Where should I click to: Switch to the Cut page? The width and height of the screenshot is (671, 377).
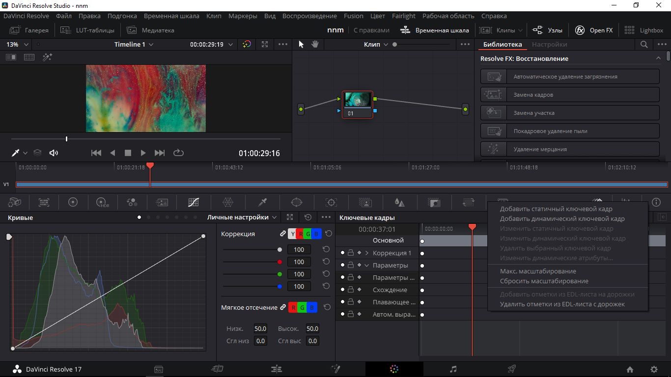(x=217, y=369)
